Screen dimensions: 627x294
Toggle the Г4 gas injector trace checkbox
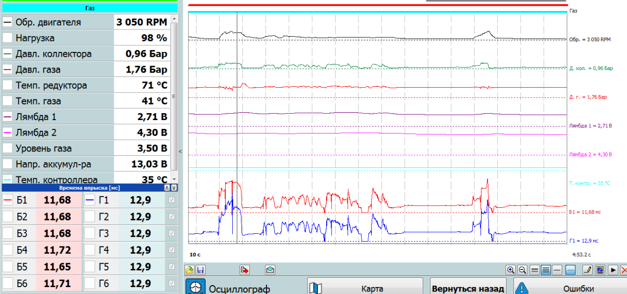pos(90,250)
